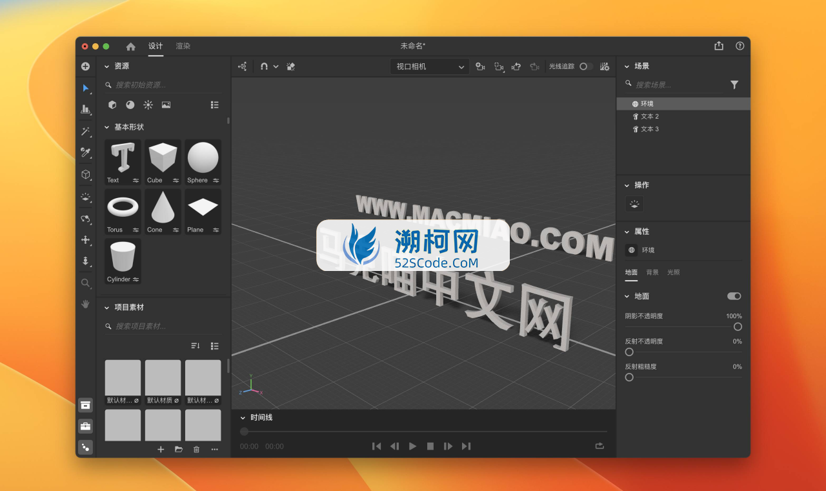This screenshot has width=826, height=491.
Task: Select the hand tool
Action: click(x=85, y=304)
